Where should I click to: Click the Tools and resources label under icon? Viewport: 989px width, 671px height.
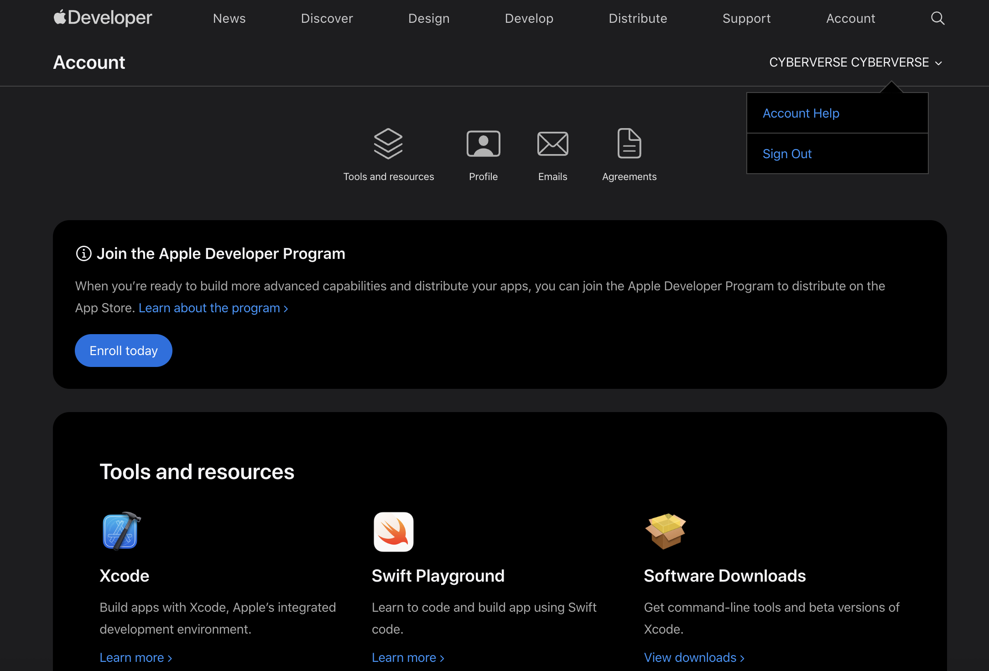point(388,176)
